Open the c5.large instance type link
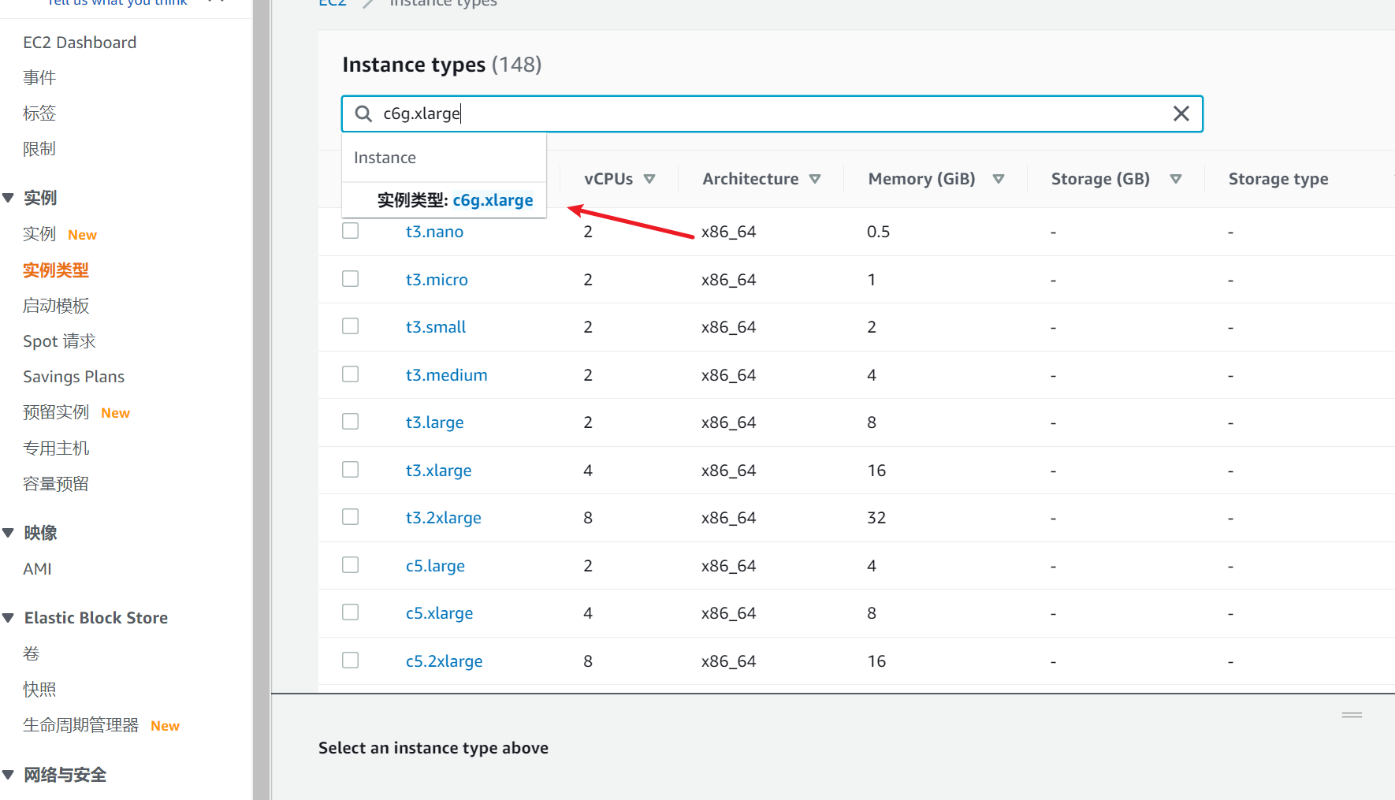This screenshot has height=800, width=1395. click(435, 566)
